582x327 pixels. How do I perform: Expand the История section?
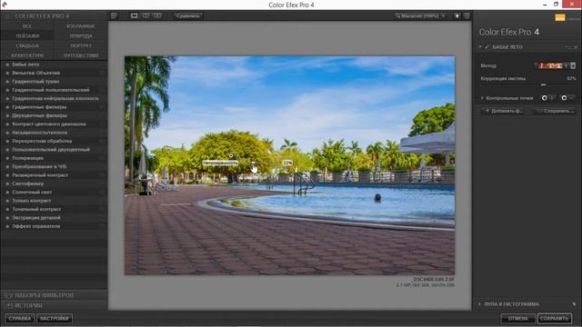54,306
